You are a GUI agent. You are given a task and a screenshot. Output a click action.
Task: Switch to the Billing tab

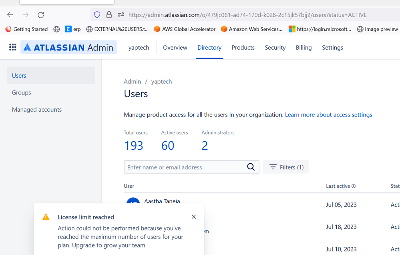point(304,47)
